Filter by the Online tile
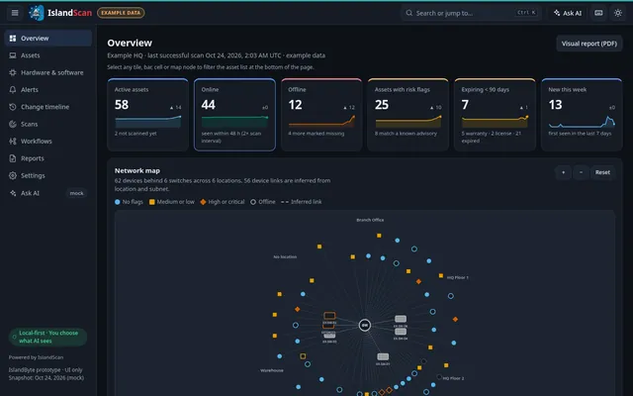 [x=234, y=115]
